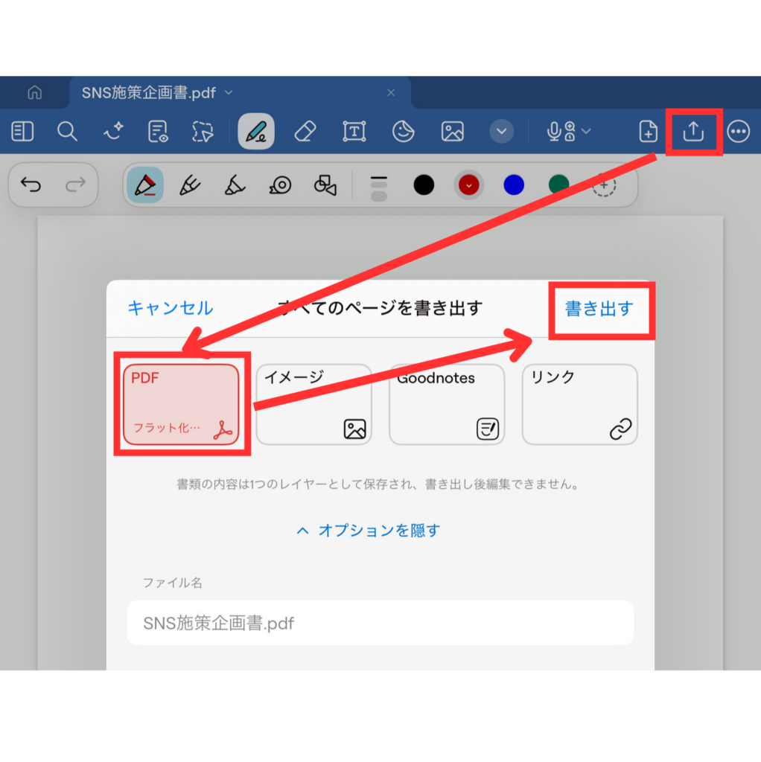Screen dimensions: 761x762
Task: Tap the share/export icon in toolbar
Action: click(x=692, y=132)
